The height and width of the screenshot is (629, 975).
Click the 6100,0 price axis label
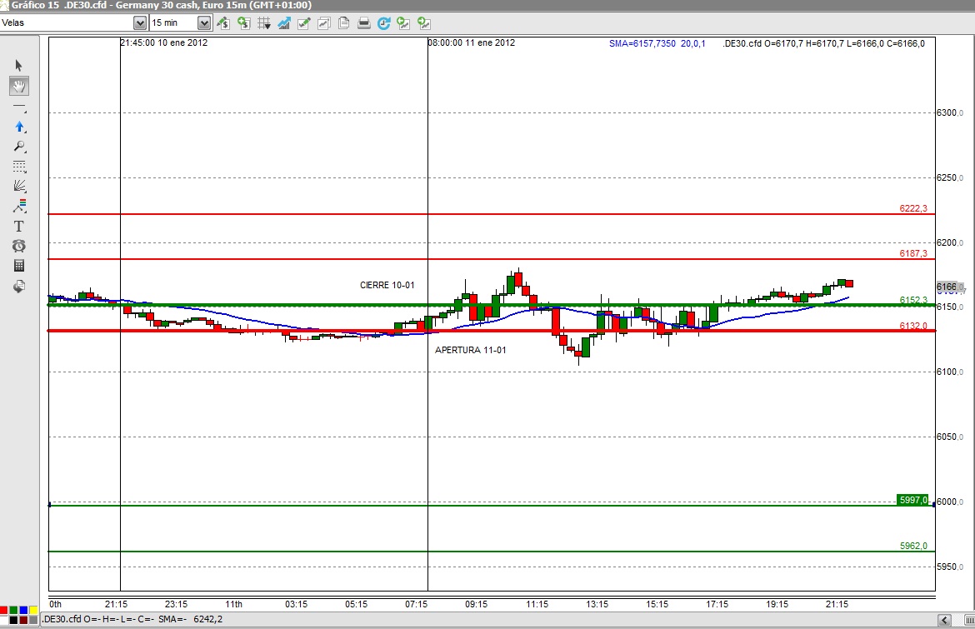[x=950, y=372]
